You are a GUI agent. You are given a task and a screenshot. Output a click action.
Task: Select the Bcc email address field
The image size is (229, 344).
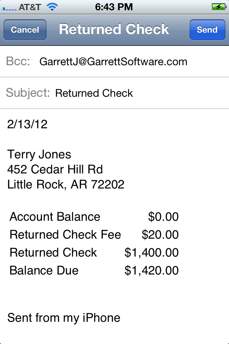pyautogui.click(x=113, y=62)
